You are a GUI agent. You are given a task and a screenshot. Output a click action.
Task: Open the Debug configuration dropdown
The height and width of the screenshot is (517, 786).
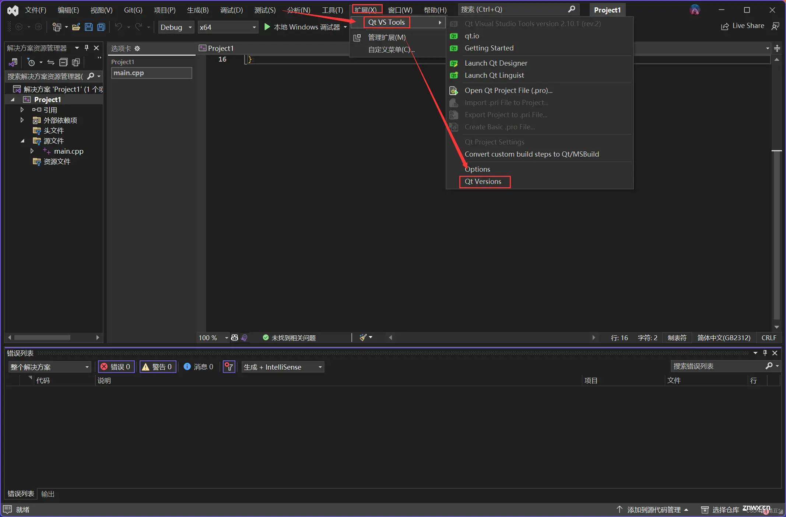[176, 27]
